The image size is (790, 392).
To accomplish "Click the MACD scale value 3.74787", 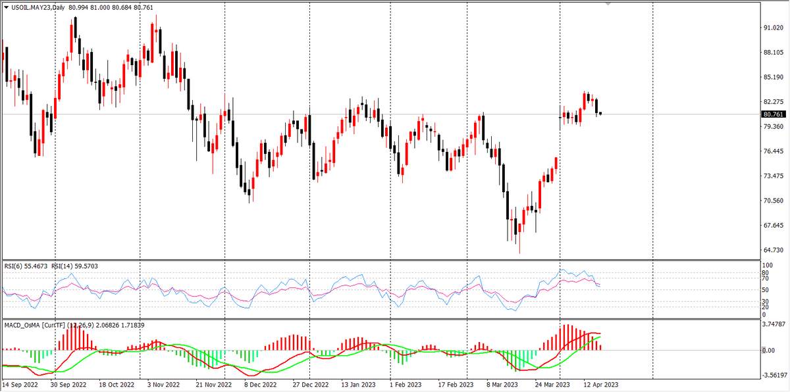I will click(773, 324).
